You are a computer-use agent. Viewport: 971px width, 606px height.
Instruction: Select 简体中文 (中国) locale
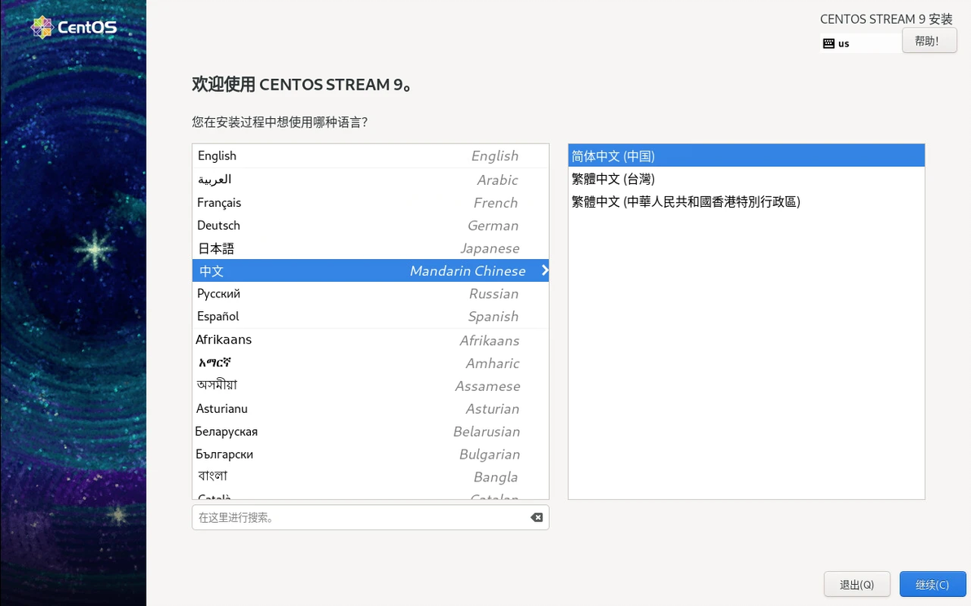[x=746, y=156]
